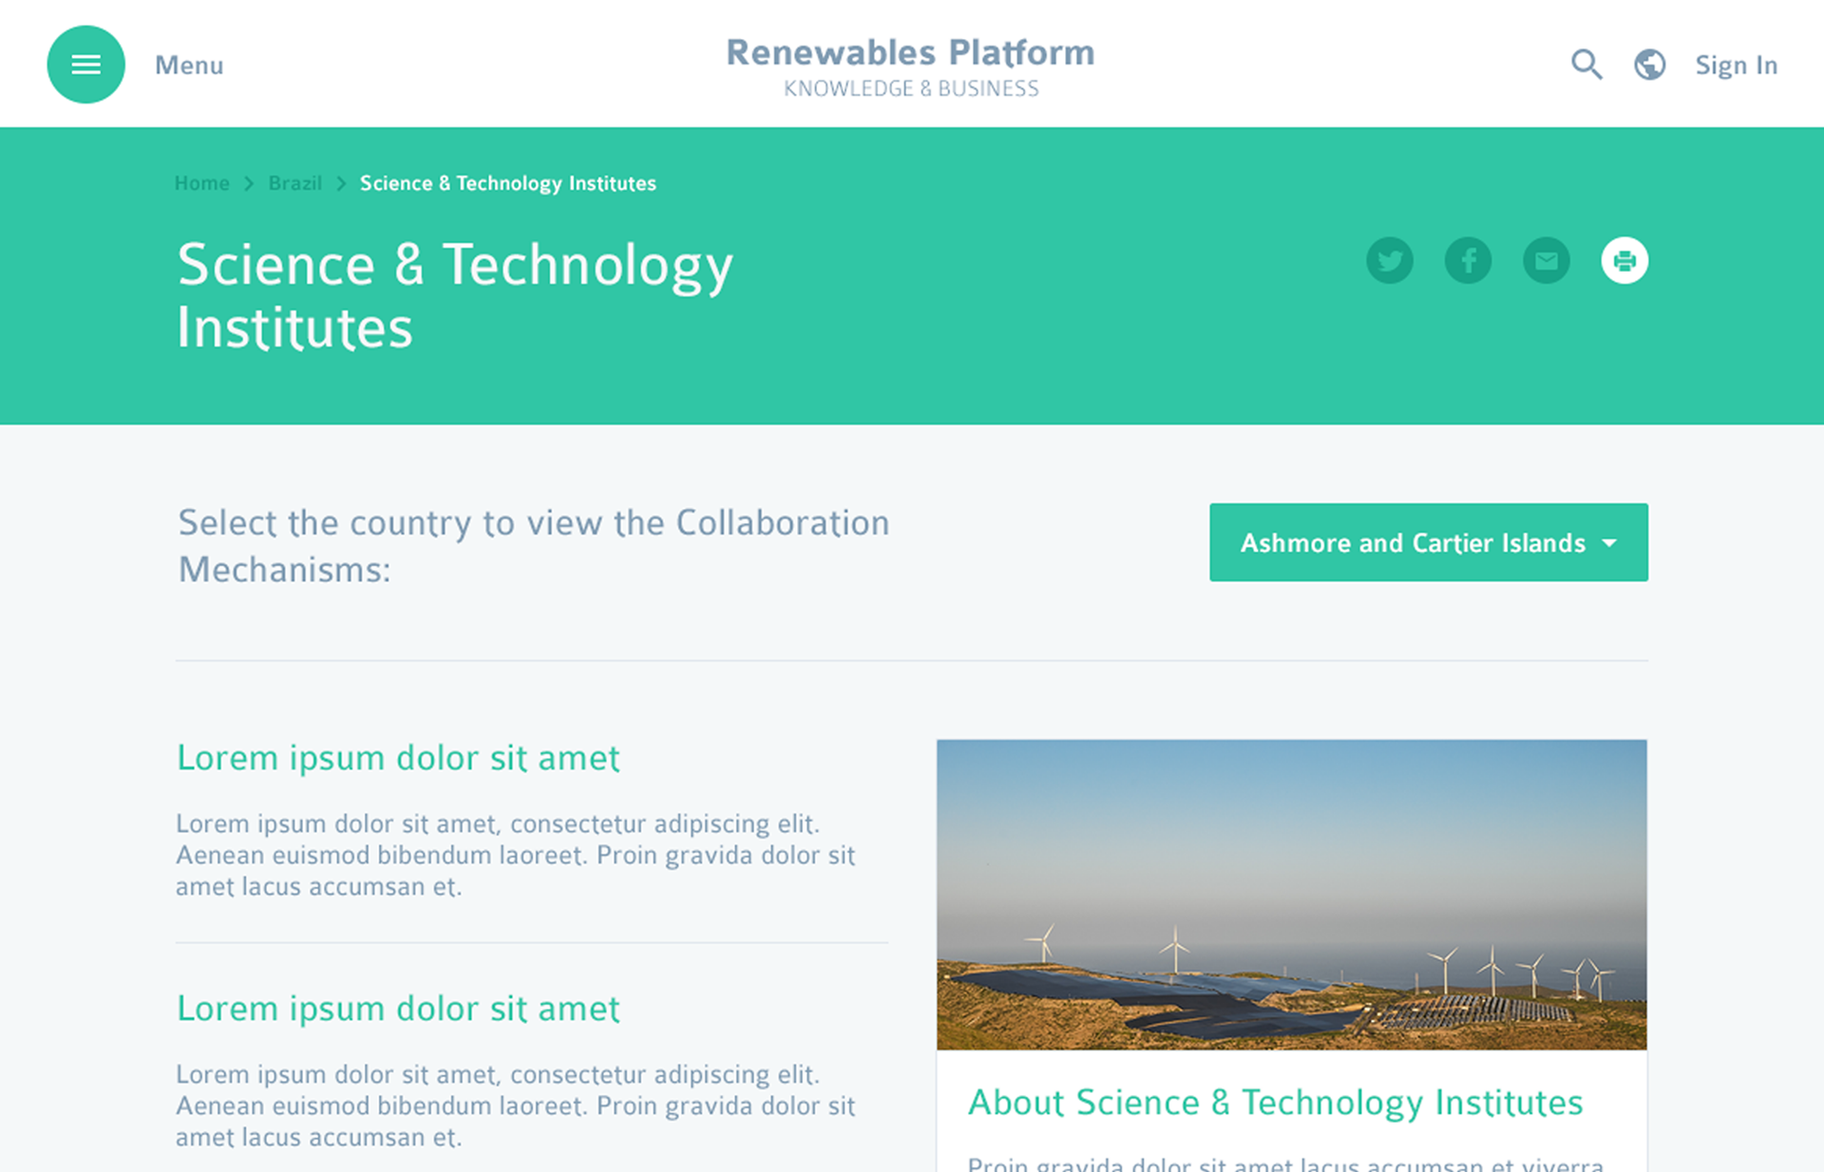Open the globe language selector icon

tap(1649, 65)
